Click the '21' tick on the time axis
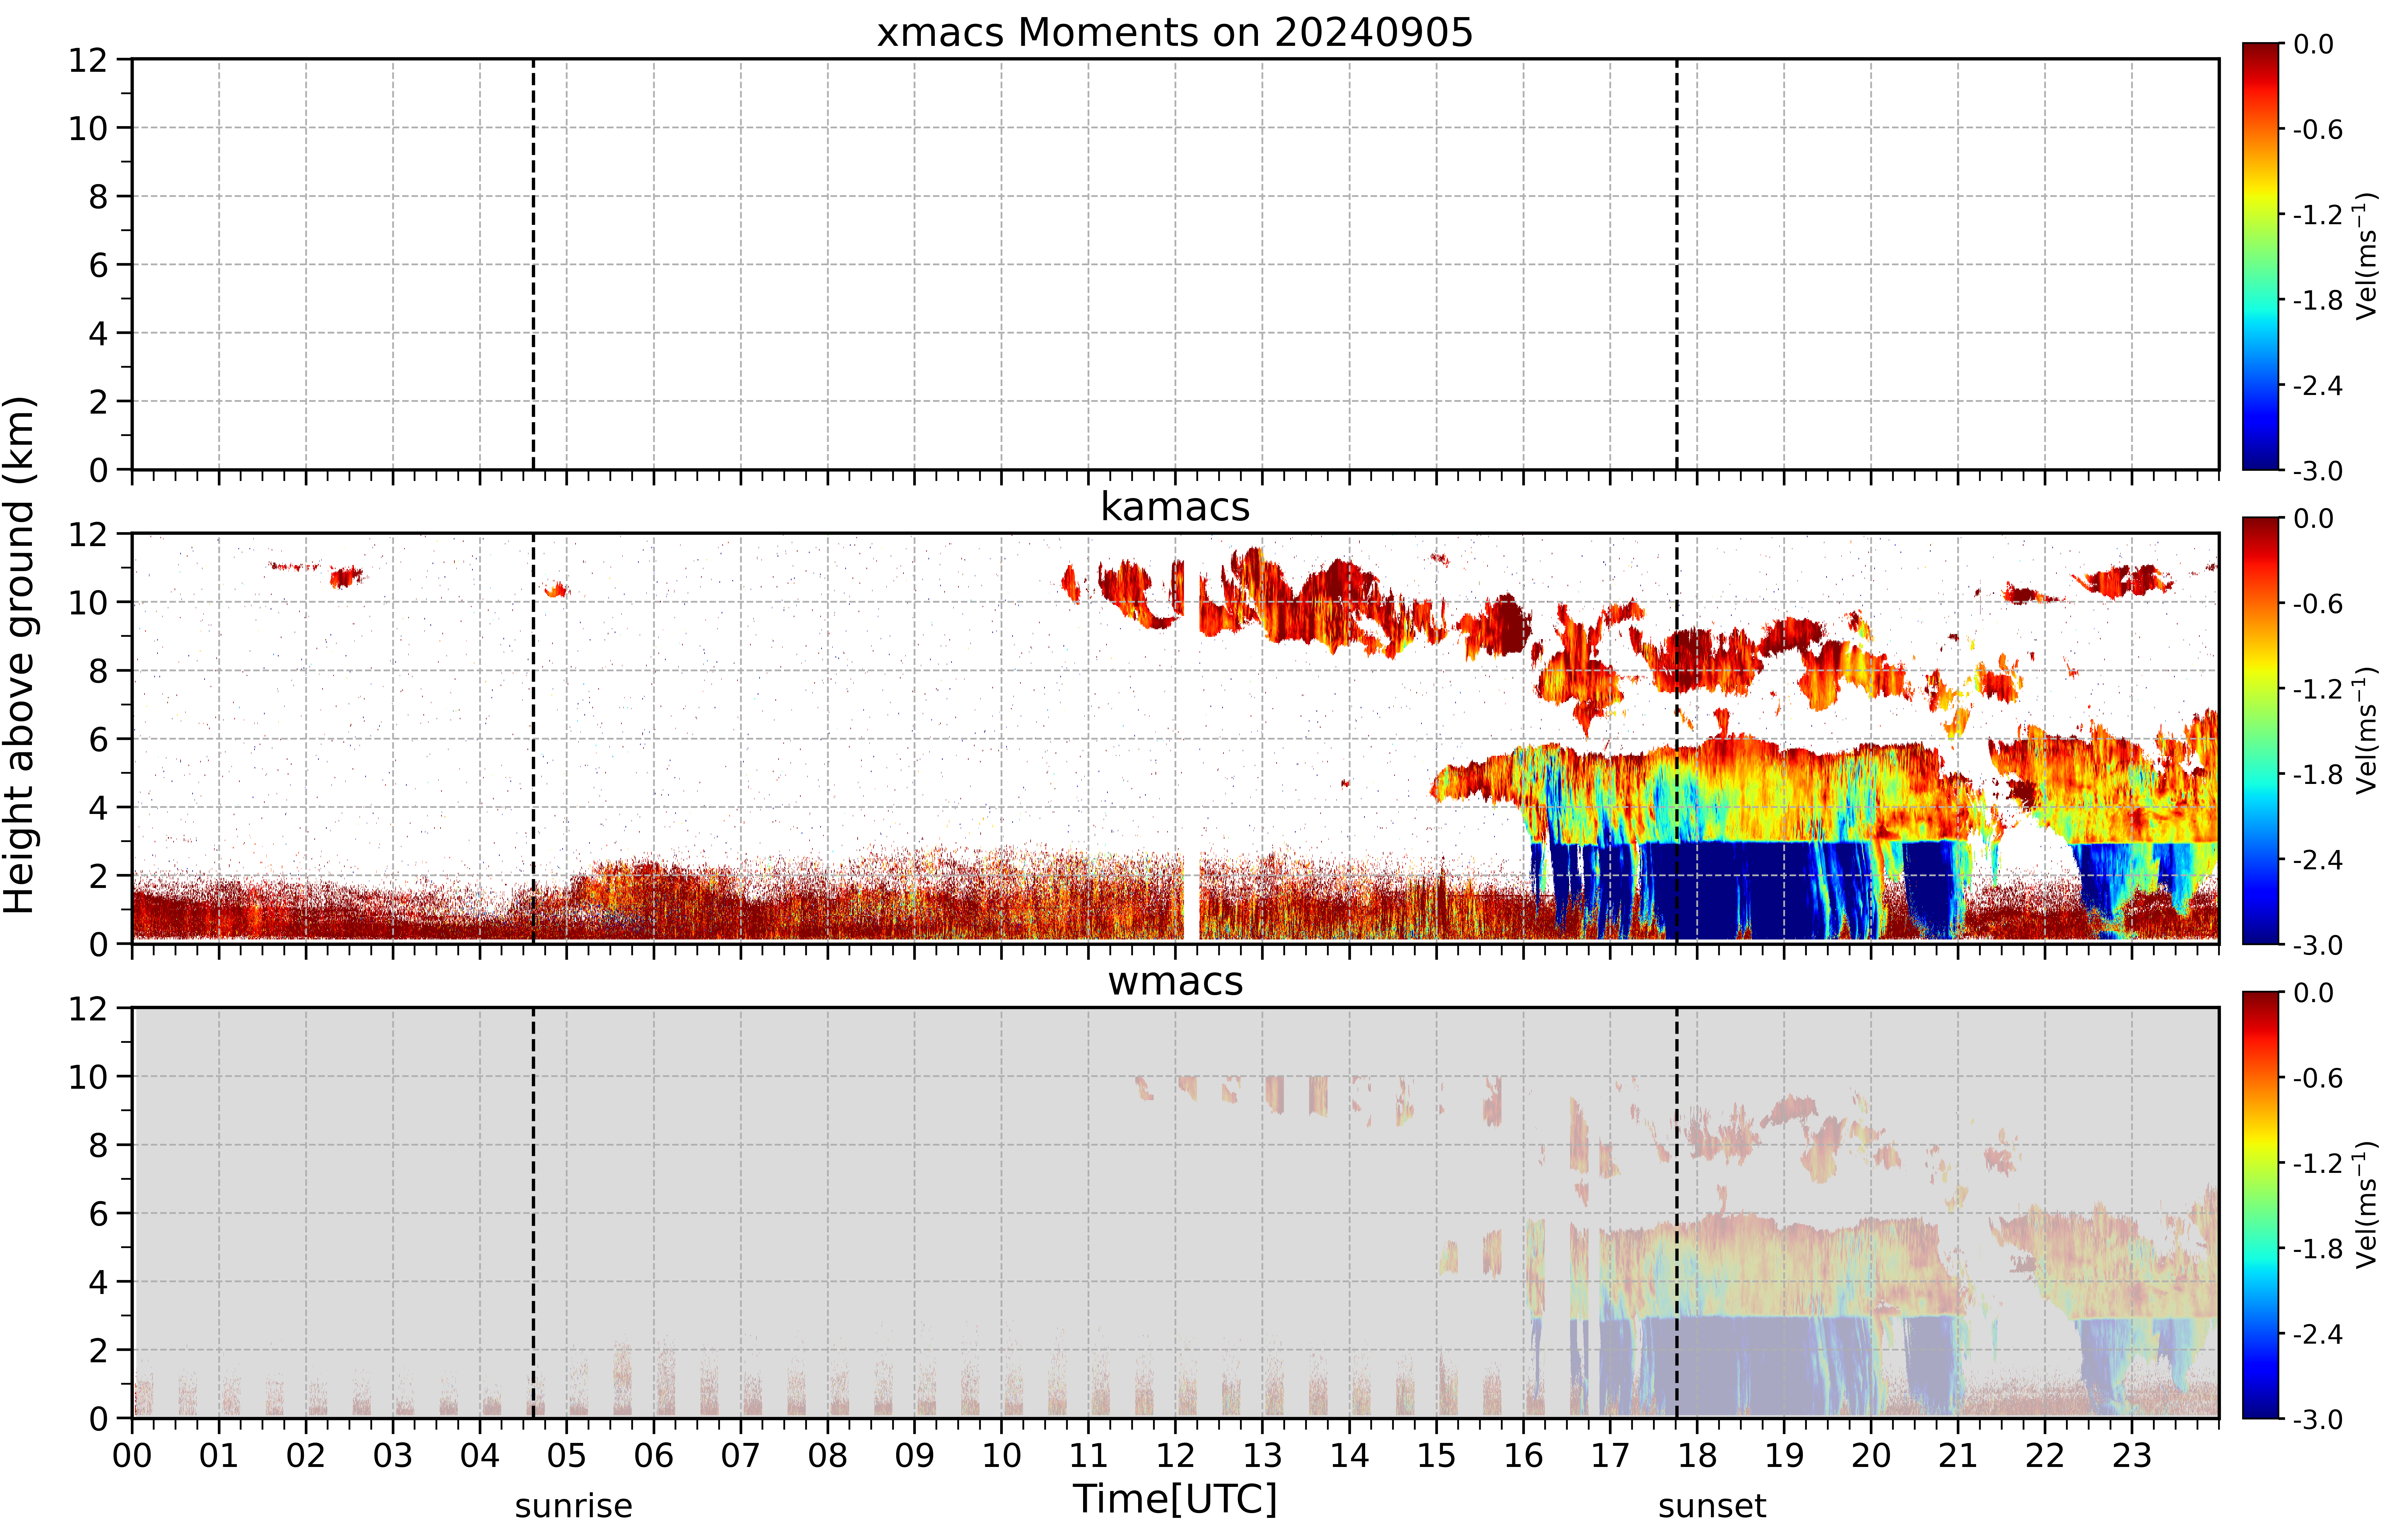2397x1540 pixels. [x=1958, y=1456]
